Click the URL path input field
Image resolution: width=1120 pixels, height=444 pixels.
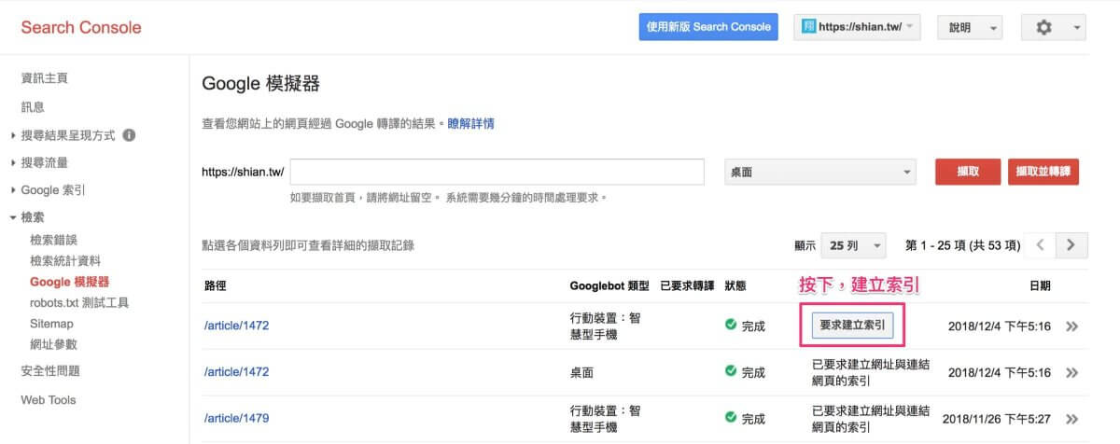click(497, 173)
